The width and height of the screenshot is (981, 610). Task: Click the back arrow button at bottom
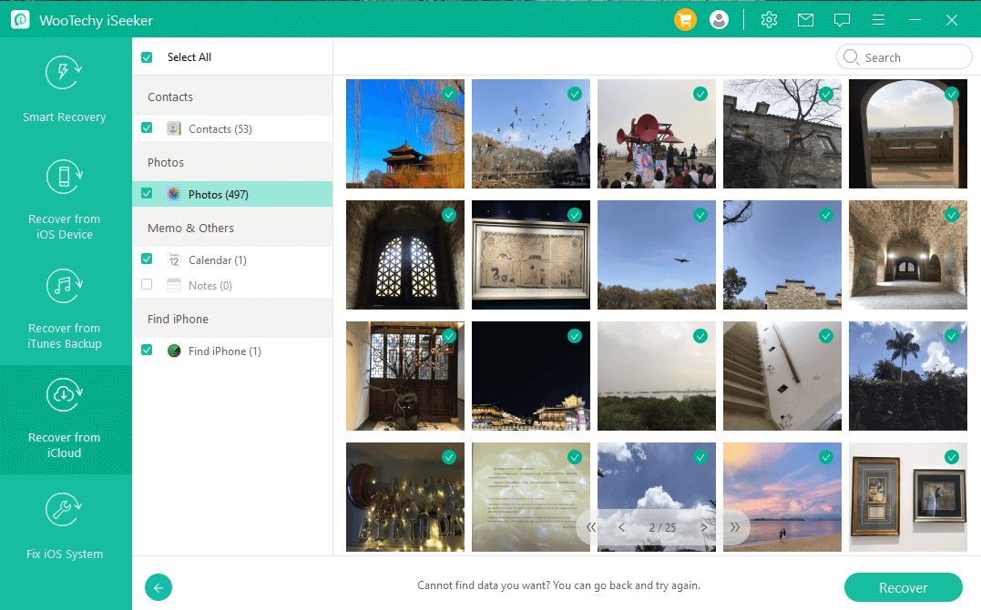(159, 587)
